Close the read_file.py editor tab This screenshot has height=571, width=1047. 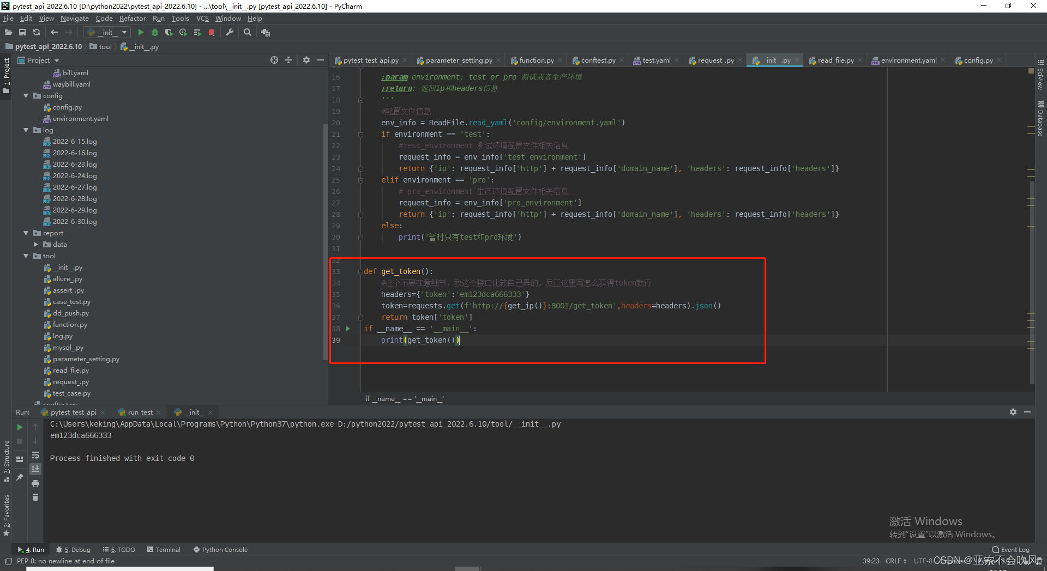(x=860, y=60)
